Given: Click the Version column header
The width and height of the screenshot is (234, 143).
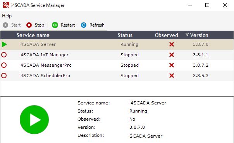Looking at the screenshot, I should click(x=199, y=35).
